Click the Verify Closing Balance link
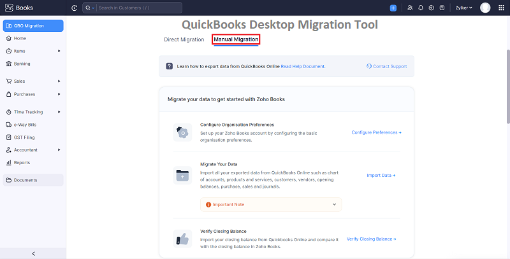 371,239
